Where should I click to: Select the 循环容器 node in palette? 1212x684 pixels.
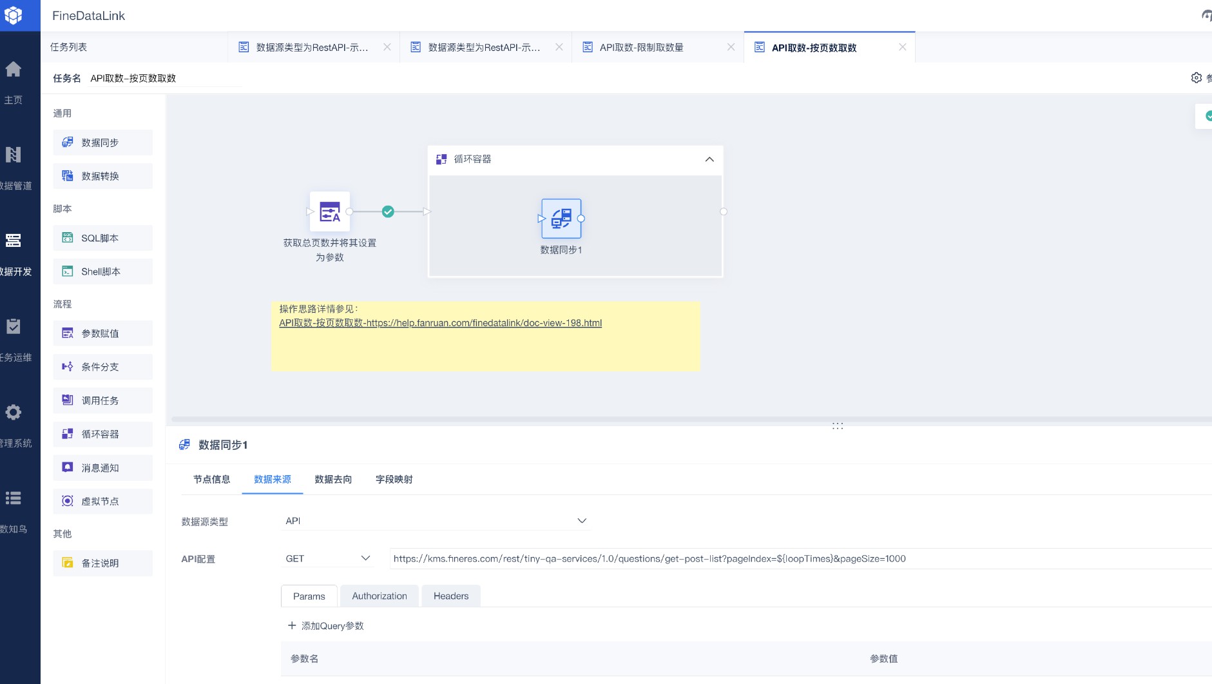tap(103, 434)
